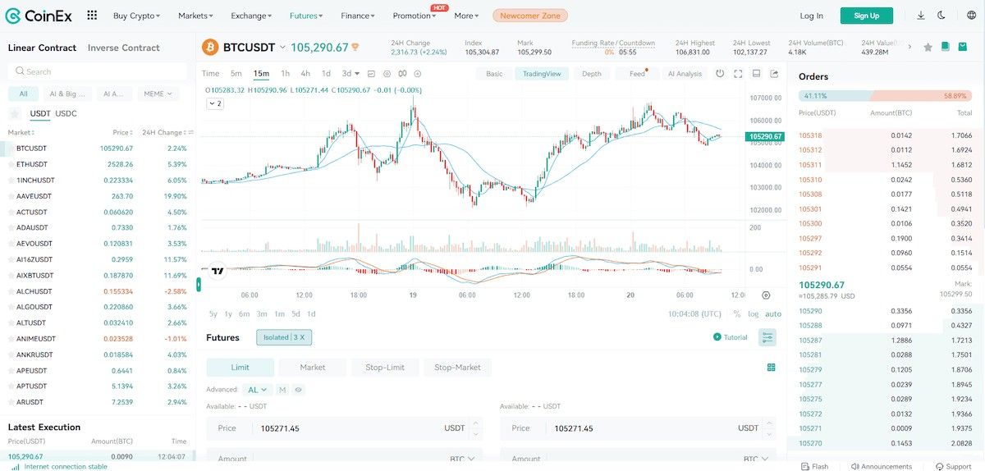Click the compare symbols icon
The image size is (985, 471).
coord(402,74)
